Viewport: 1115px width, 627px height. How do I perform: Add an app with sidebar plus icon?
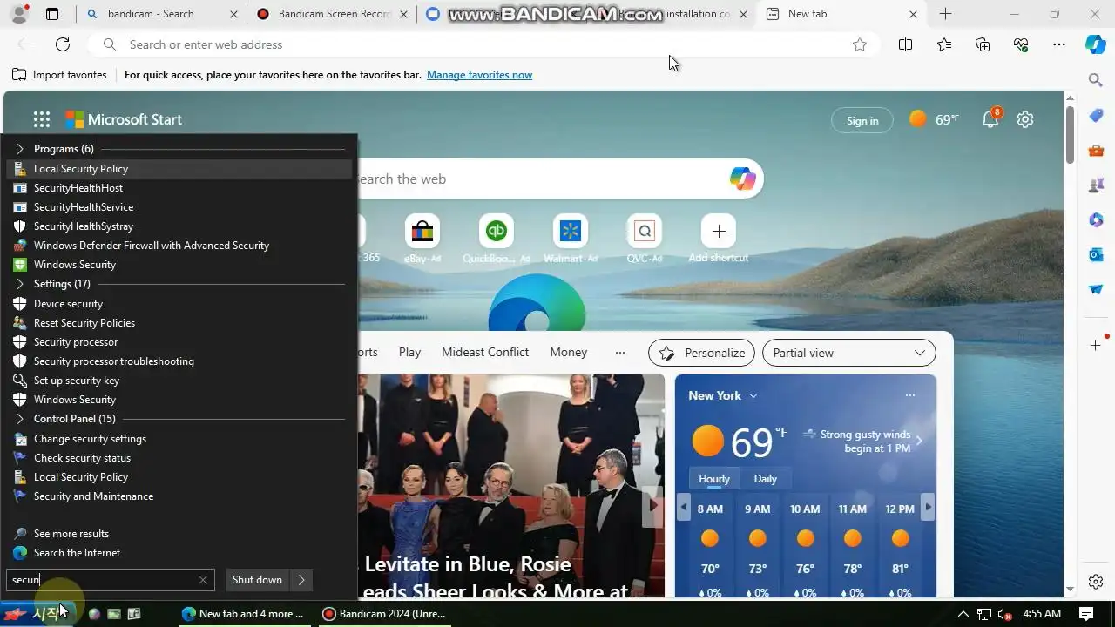[x=1096, y=346]
